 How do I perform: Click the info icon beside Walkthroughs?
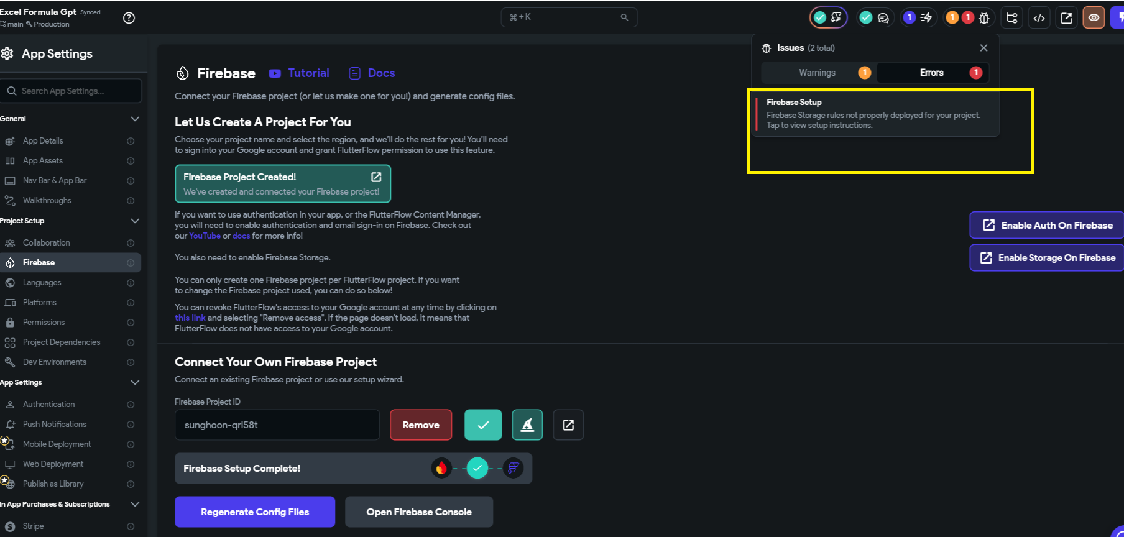coord(131,201)
